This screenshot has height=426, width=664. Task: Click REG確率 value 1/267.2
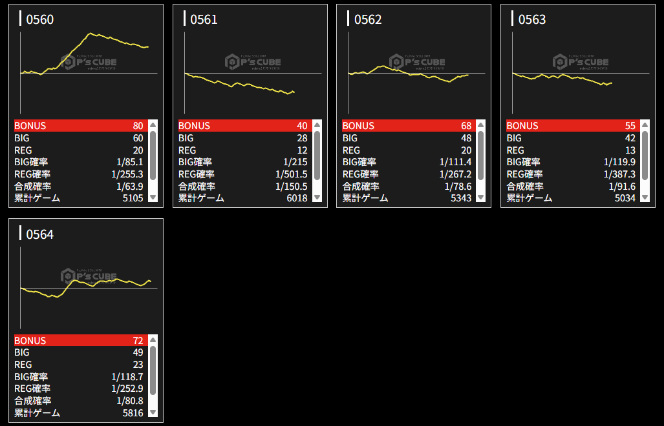click(456, 174)
